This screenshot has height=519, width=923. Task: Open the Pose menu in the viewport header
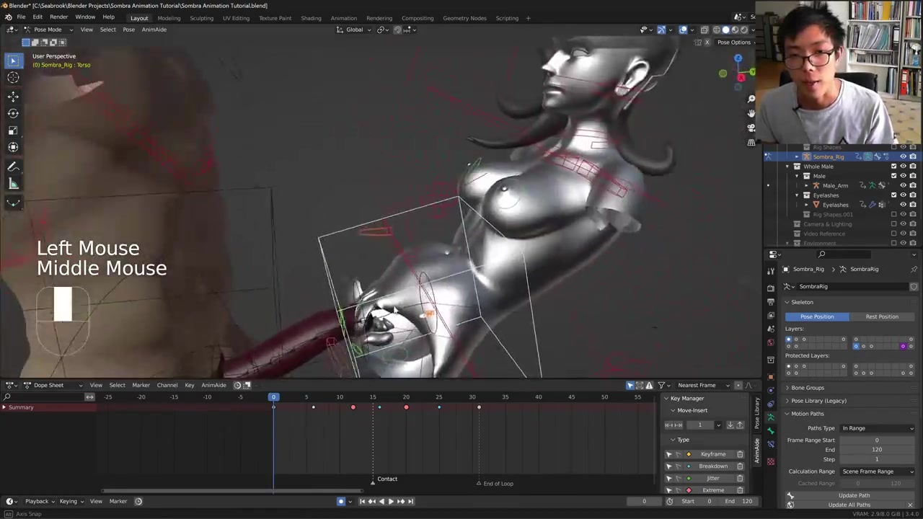(x=128, y=30)
